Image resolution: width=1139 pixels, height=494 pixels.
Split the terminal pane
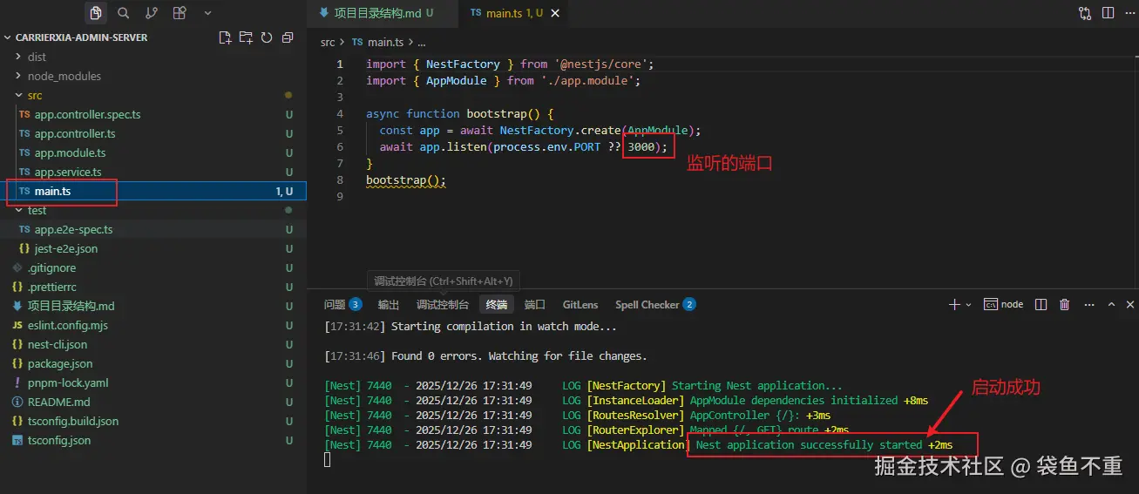[x=1041, y=305]
